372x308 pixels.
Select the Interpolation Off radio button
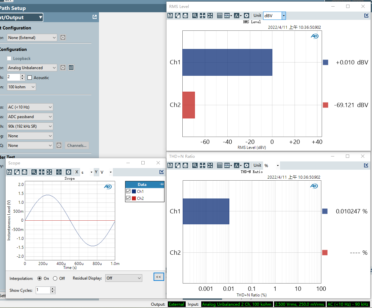coord(55,279)
